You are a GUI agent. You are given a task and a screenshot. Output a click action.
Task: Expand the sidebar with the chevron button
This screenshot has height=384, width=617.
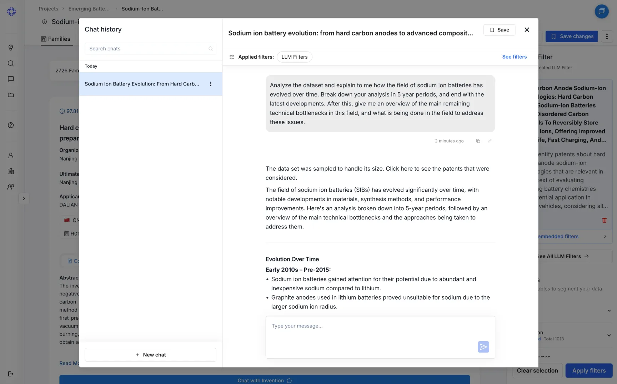click(x=24, y=198)
